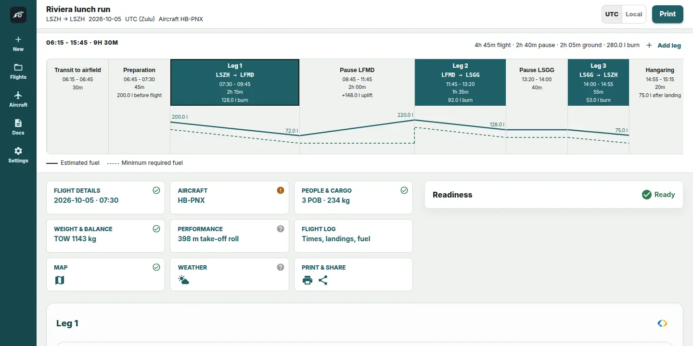Click the Minimum required fuel legend
This screenshot has height=346, width=693.
pyautogui.click(x=145, y=163)
